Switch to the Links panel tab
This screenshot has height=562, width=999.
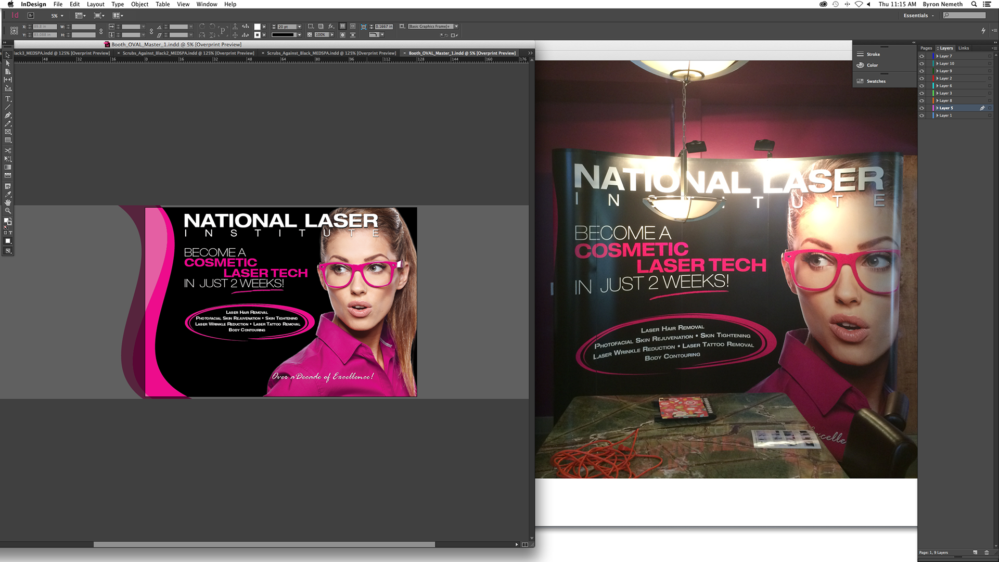click(964, 48)
